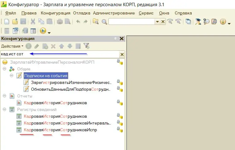This screenshot has height=150, width=235.
Task: Select root ЗарплатаИУправлениеПерсоналомКОРП node
Action: tap(52, 62)
